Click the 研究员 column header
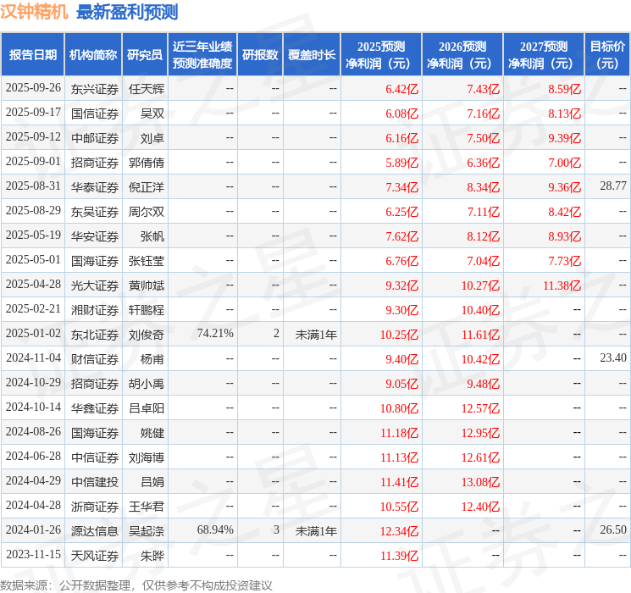Viewport: 631px width, 593px height. 145,55
